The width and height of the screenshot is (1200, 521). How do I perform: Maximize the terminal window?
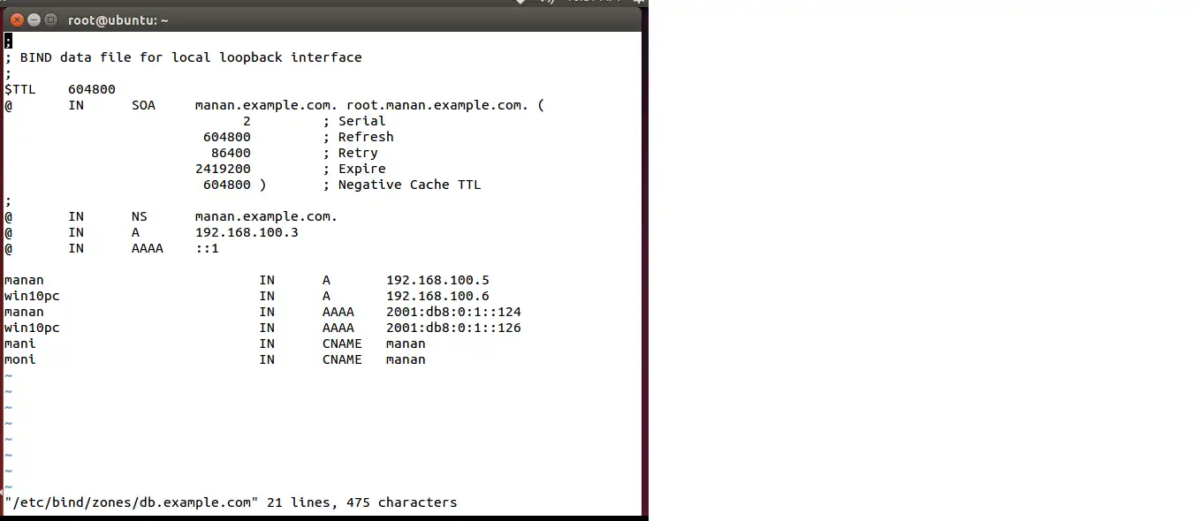click(x=50, y=19)
